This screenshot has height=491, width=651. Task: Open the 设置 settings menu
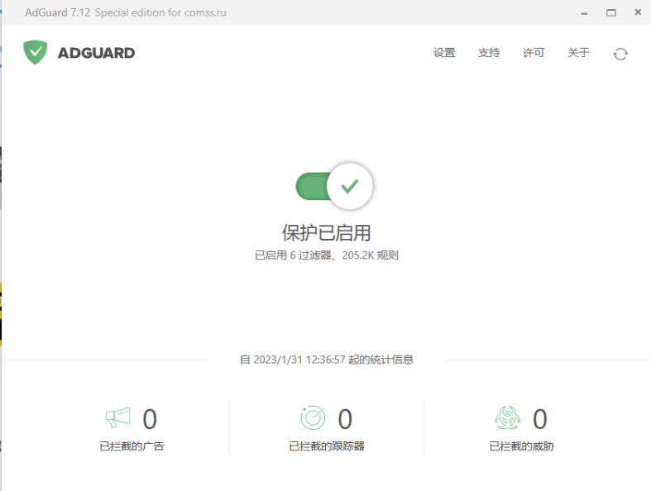pyautogui.click(x=444, y=53)
